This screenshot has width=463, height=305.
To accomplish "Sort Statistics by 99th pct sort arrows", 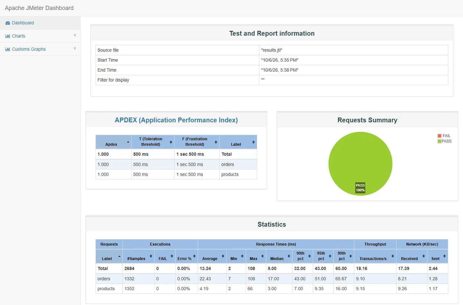I will click(x=350, y=256).
